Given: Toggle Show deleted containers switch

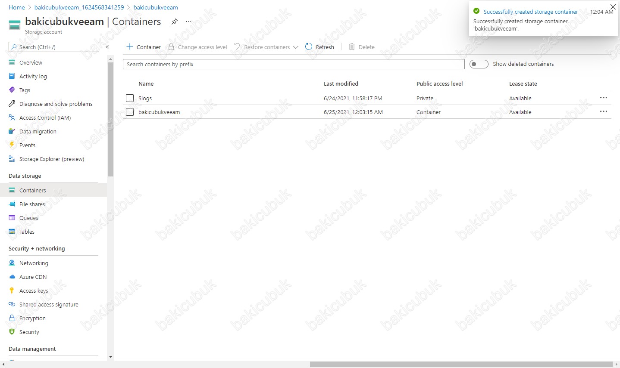Looking at the screenshot, I should click(479, 64).
